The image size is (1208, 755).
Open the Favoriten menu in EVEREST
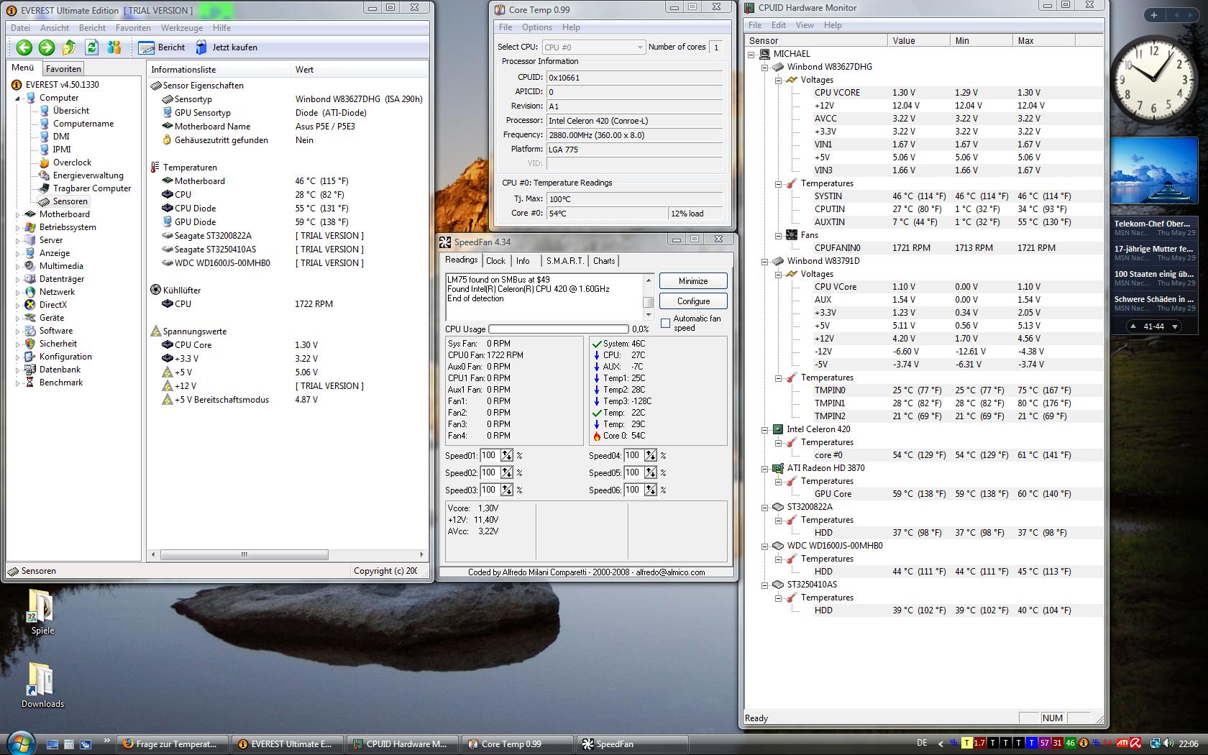click(x=133, y=28)
